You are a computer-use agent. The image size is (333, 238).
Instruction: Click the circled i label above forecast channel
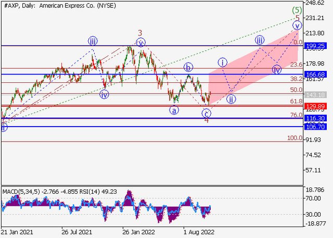tap(222, 62)
